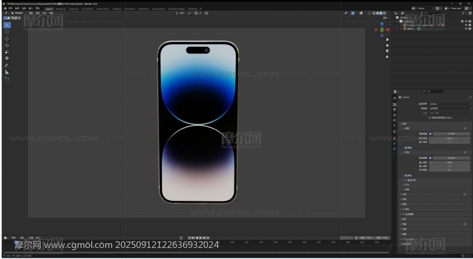Viewport: 473px width, 259px height.
Task: Open the outliner filter funnel
Action: 463,13
